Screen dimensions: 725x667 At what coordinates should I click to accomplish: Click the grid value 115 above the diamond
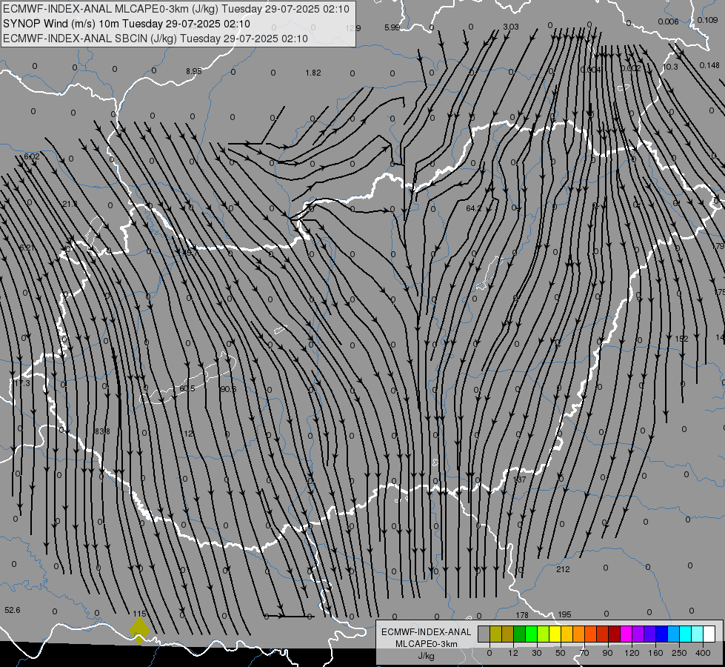click(139, 614)
